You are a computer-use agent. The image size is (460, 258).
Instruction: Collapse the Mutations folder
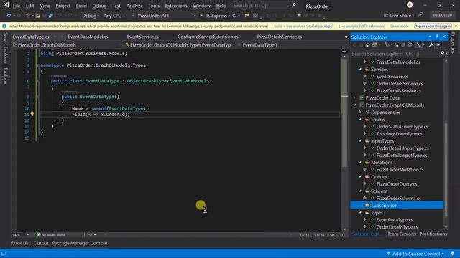pos(360,163)
